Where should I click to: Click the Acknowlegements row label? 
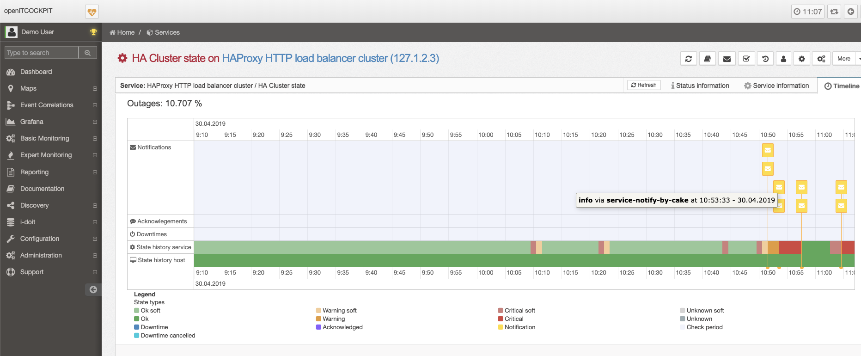[159, 221]
